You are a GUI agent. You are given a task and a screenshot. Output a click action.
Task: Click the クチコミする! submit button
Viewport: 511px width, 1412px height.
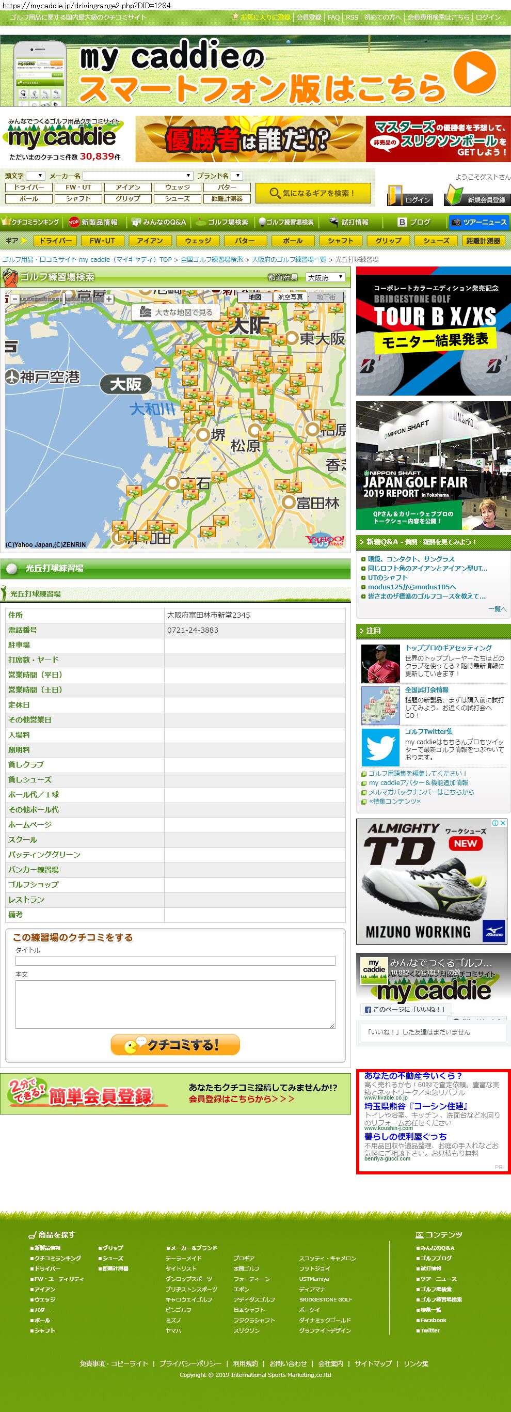coord(175,1044)
